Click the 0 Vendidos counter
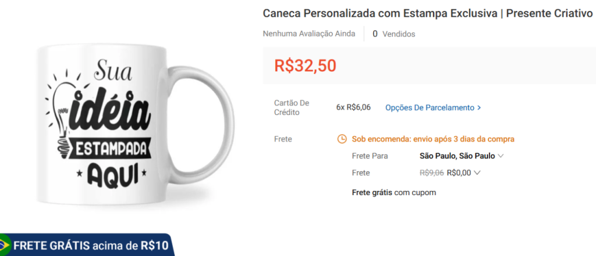596x256 pixels. [x=394, y=34]
